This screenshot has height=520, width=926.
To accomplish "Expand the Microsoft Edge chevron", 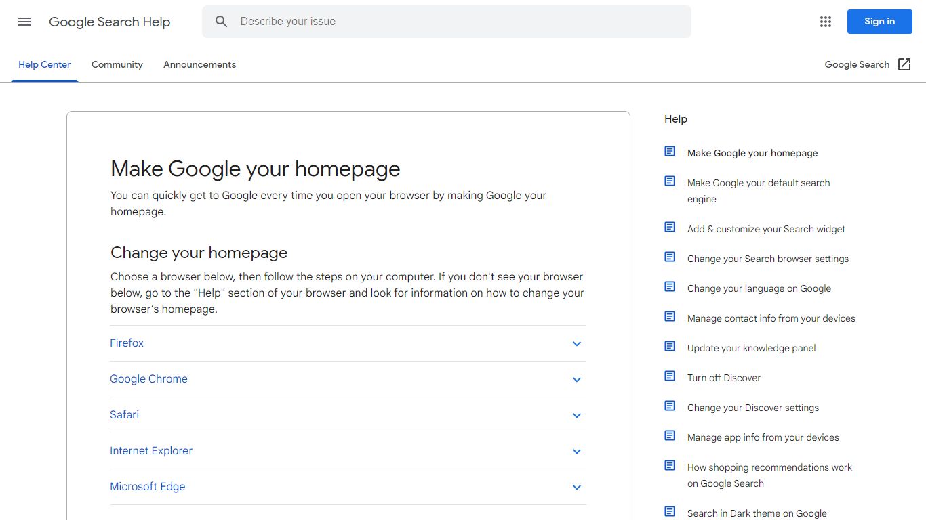I will click(x=577, y=487).
